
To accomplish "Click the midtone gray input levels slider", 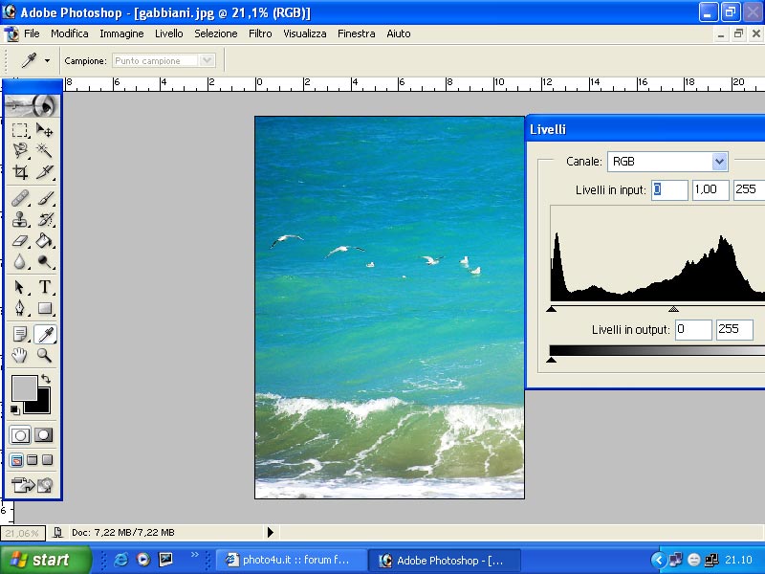I will coord(673,309).
